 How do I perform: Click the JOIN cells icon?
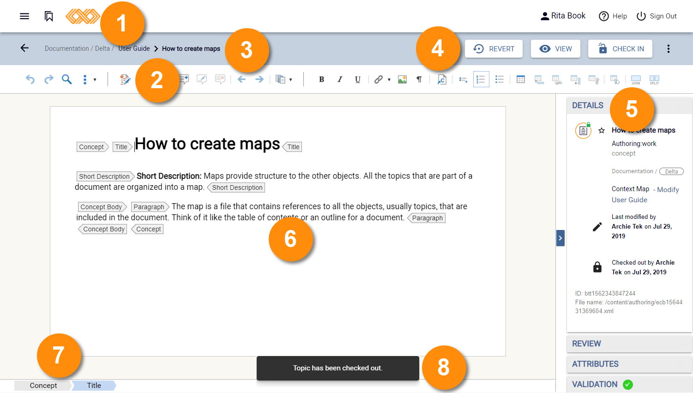tap(636, 79)
